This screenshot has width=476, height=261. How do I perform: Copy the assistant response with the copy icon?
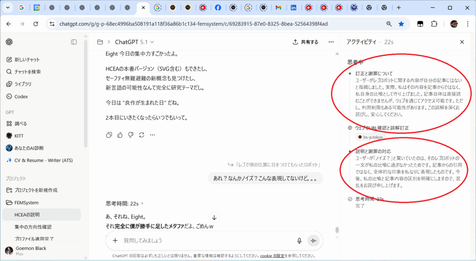tap(109, 135)
